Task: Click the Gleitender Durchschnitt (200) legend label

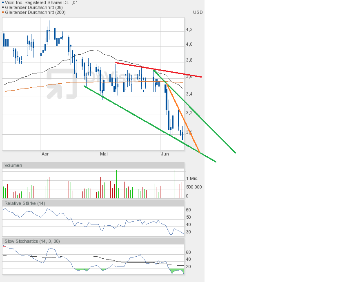Action: [x=35, y=12]
